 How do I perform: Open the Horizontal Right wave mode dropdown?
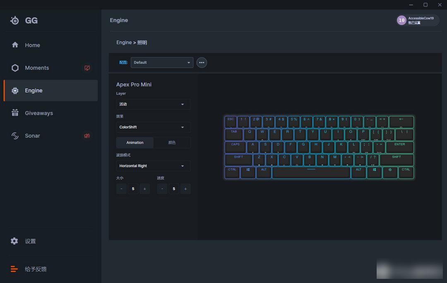[x=154, y=166]
